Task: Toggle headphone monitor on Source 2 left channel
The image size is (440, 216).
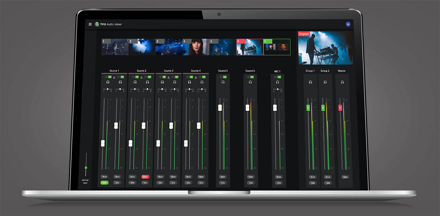Action: (135, 82)
